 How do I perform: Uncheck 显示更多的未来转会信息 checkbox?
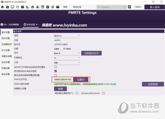pos(56,71)
